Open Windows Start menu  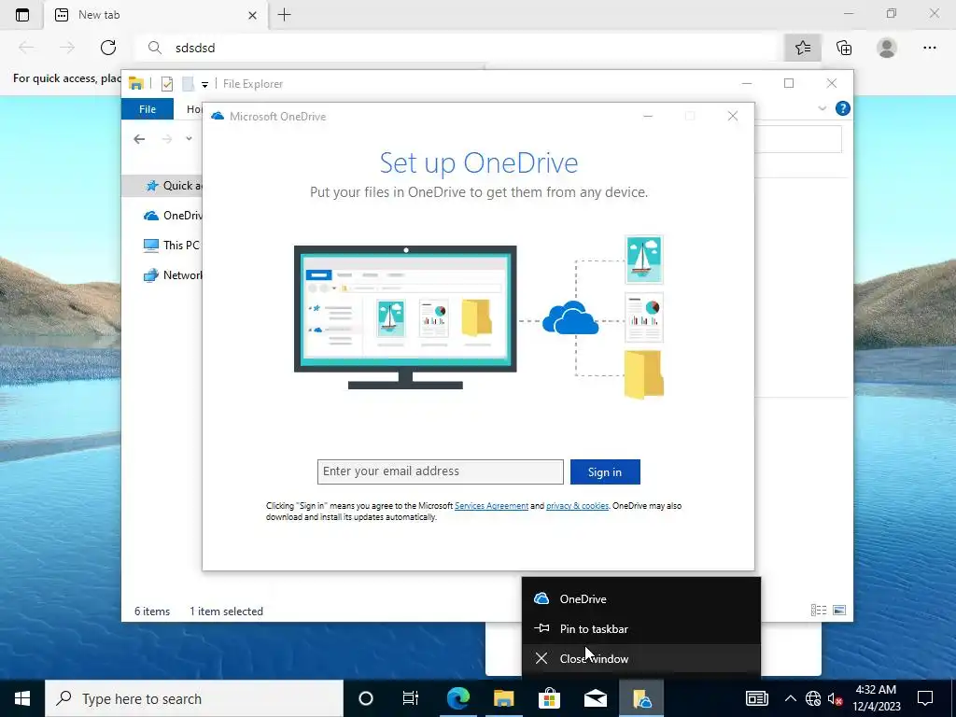(x=22, y=698)
